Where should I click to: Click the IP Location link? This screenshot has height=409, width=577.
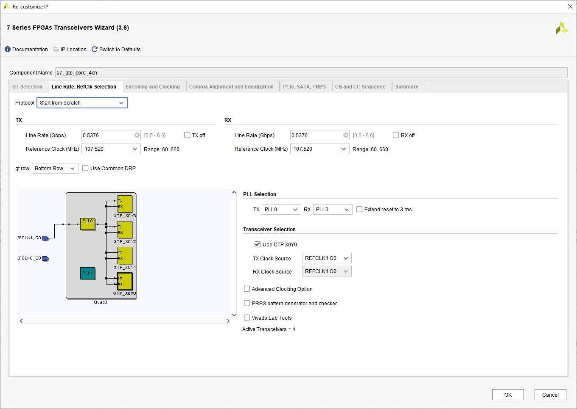(73, 50)
